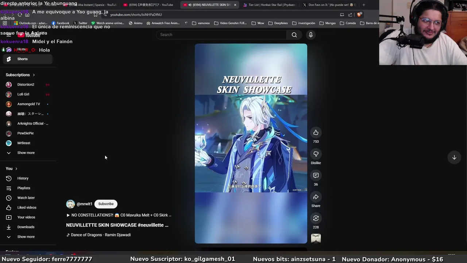Click the browser home icon

27,15
